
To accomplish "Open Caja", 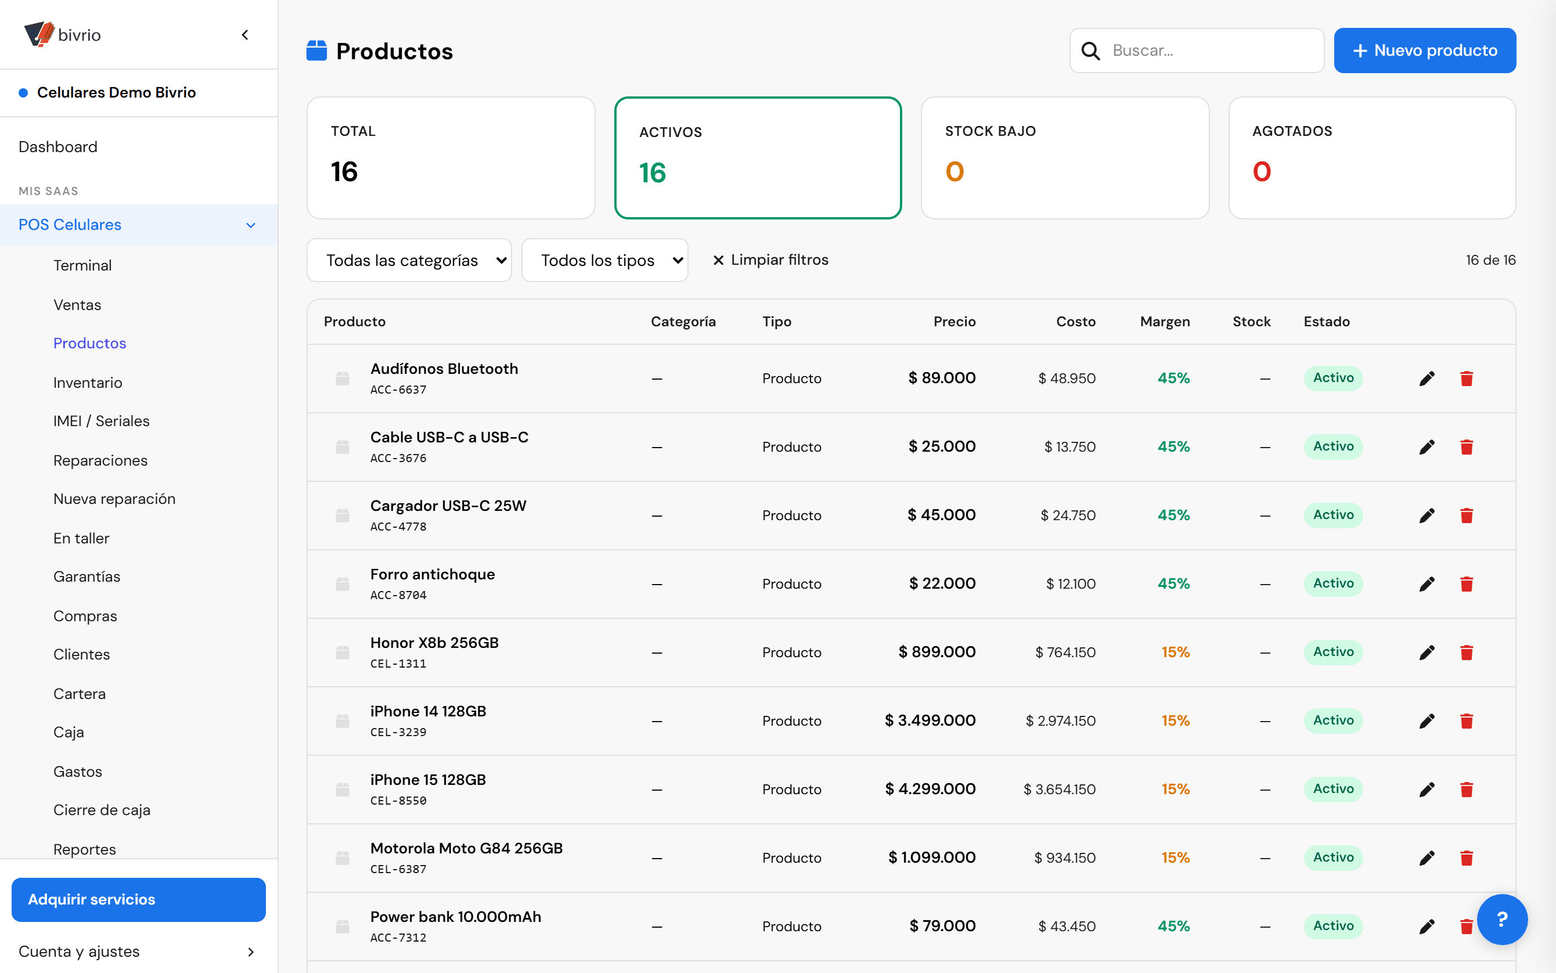I will (x=68, y=732).
